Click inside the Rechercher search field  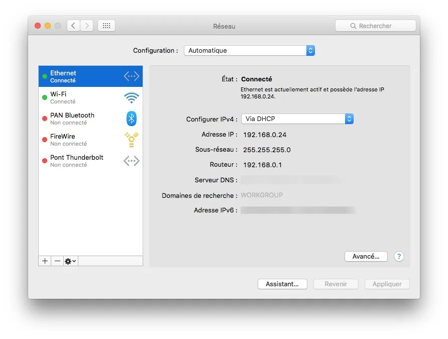(x=376, y=25)
